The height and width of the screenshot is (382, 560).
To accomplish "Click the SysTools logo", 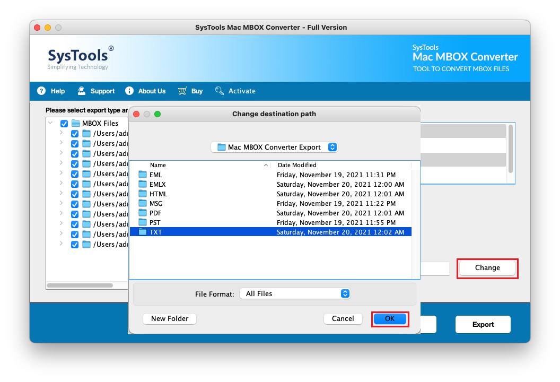I will pyautogui.click(x=81, y=57).
